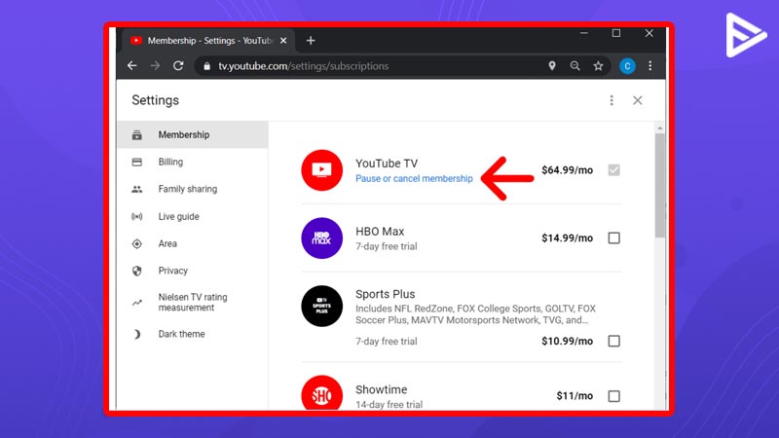Screen dimensions: 779x438
Task: Open the Area settings section
Action: pos(193,244)
